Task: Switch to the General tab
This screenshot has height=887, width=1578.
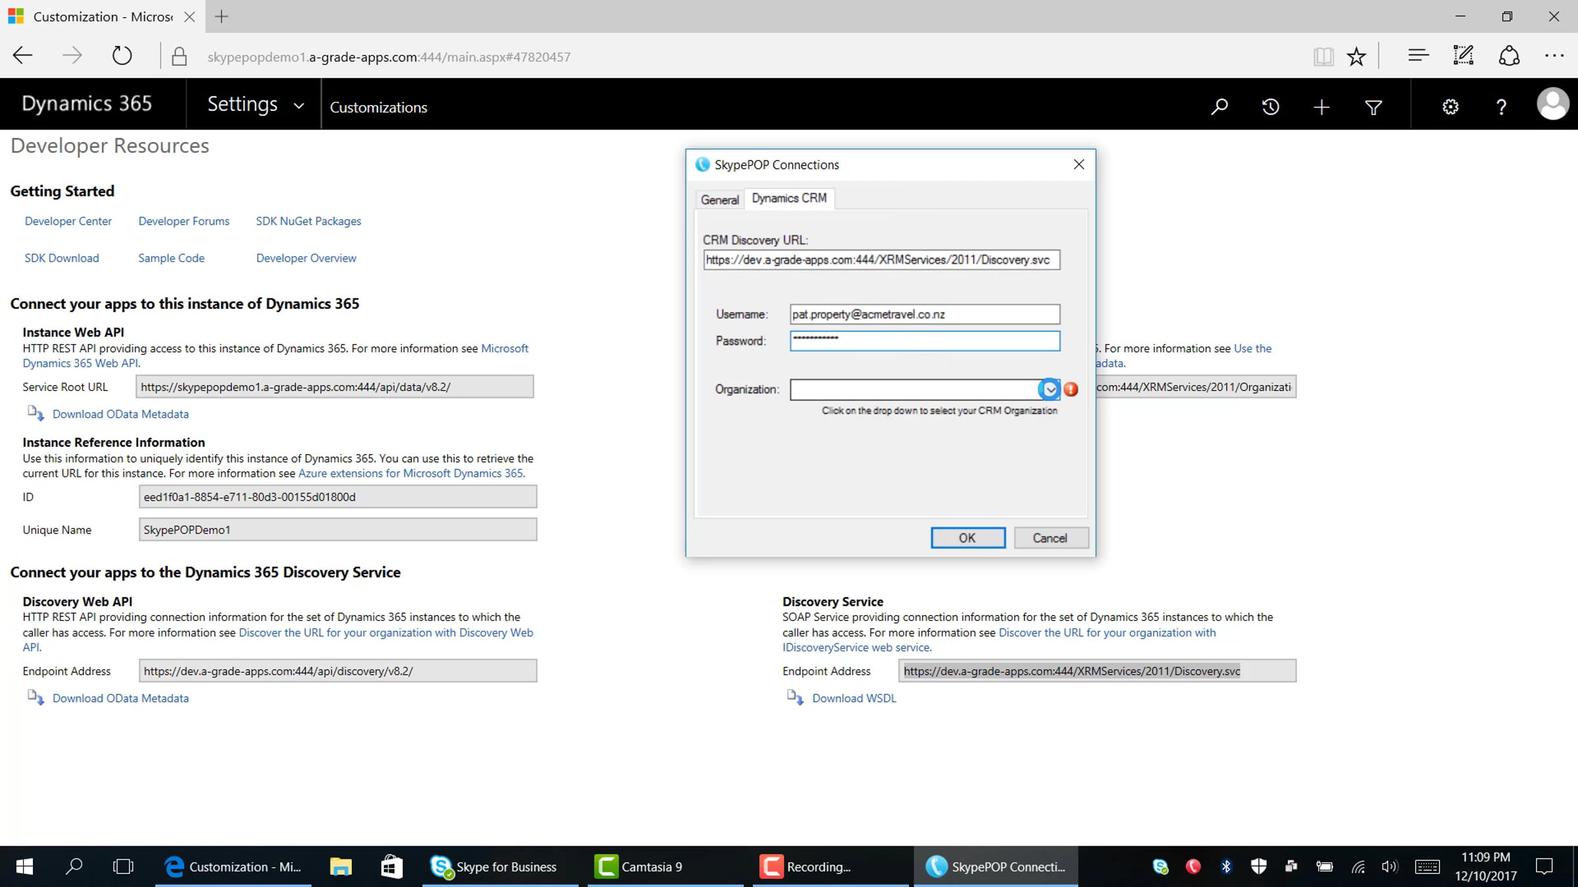Action: click(719, 199)
